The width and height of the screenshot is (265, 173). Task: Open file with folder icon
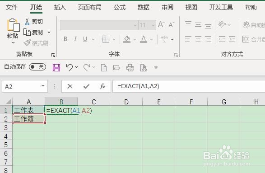[116, 68]
